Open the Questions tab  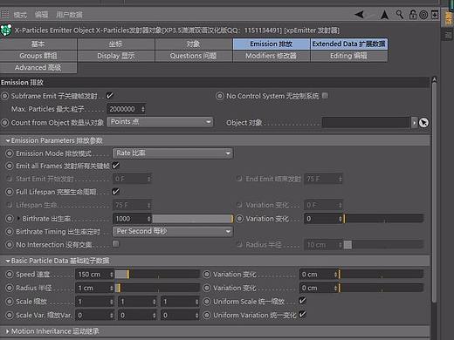(x=194, y=56)
